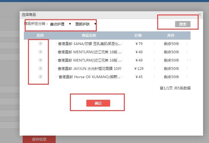Image resolution: width=209 pixels, height=143 pixels.
Task: Open the 美妆护理 category dropdown
Action: [x=60, y=24]
